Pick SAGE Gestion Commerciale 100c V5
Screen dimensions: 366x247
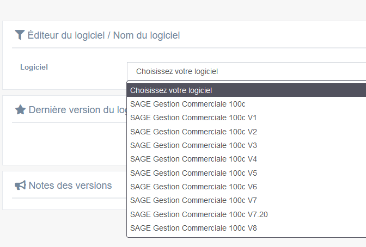click(x=193, y=173)
